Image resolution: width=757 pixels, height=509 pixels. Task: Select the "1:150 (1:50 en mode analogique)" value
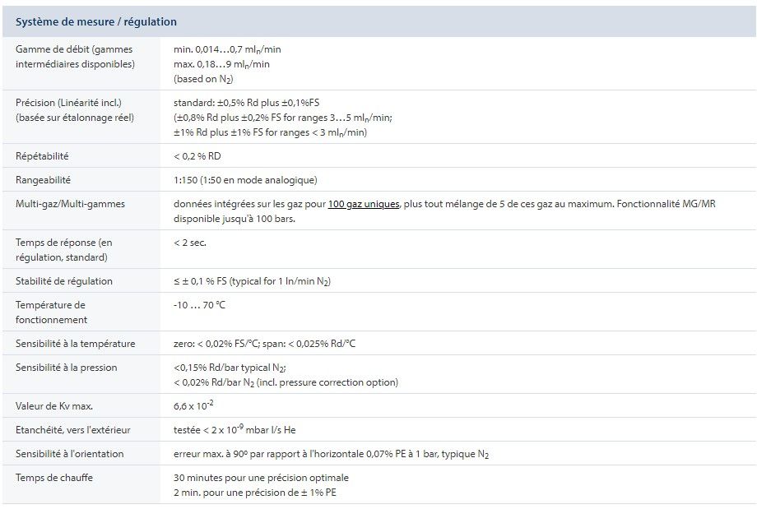coord(245,180)
